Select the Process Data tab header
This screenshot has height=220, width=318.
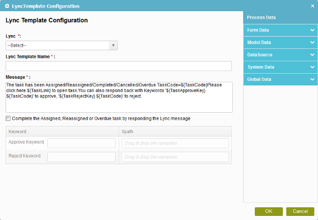click(x=280, y=17)
